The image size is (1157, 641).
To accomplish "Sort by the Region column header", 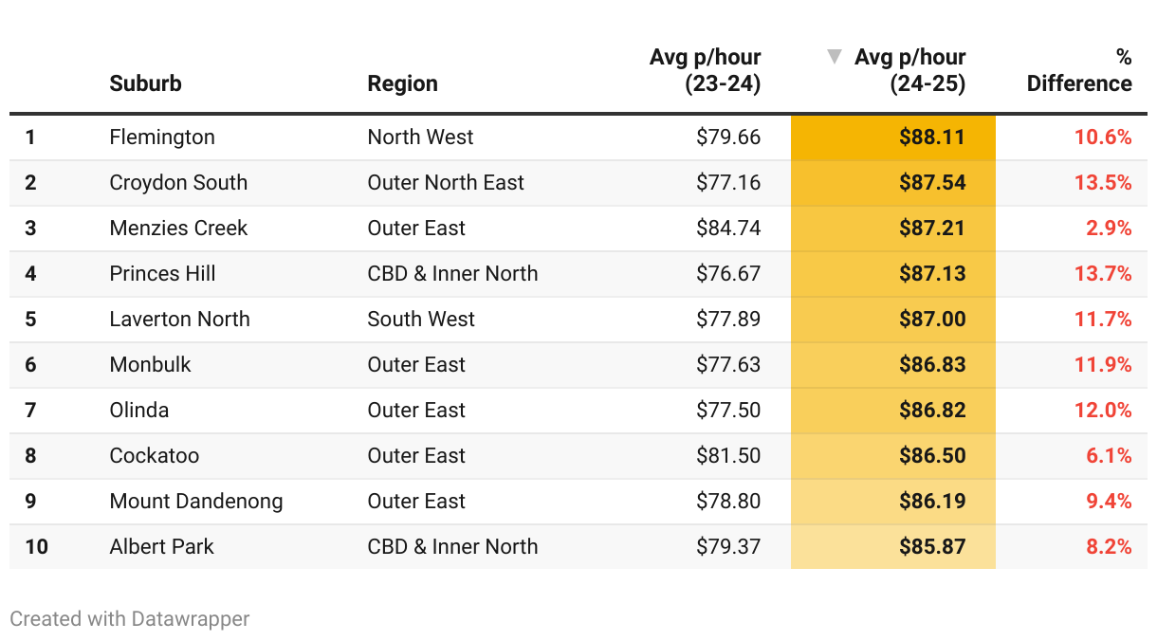I will pos(402,83).
